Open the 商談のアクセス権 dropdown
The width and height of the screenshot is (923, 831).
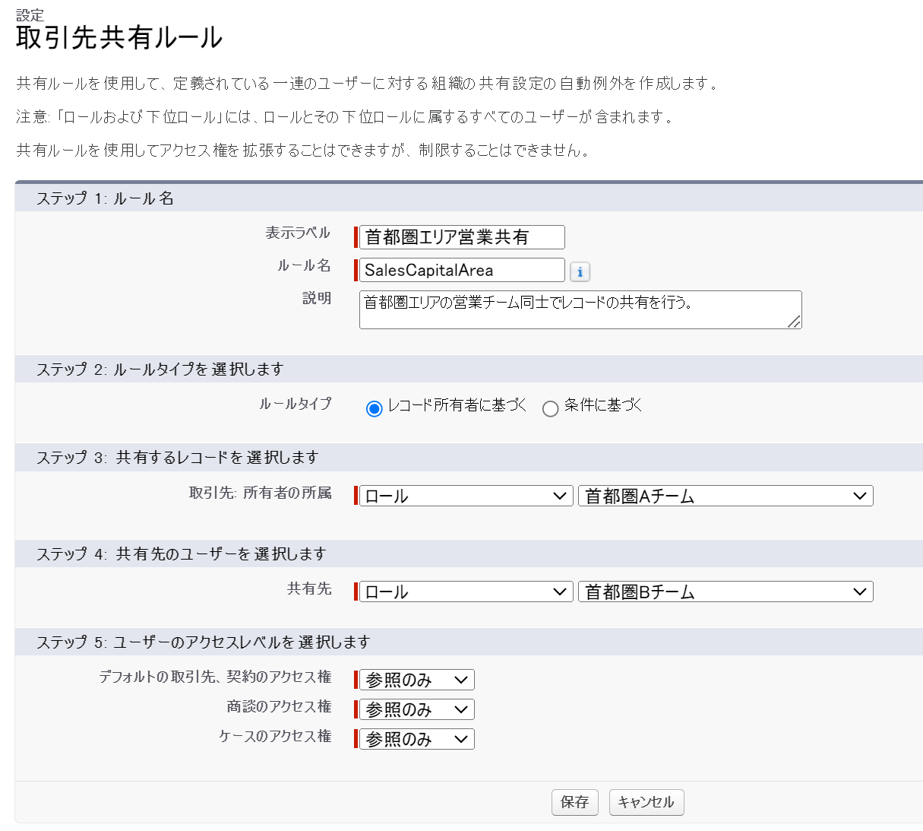point(416,709)
